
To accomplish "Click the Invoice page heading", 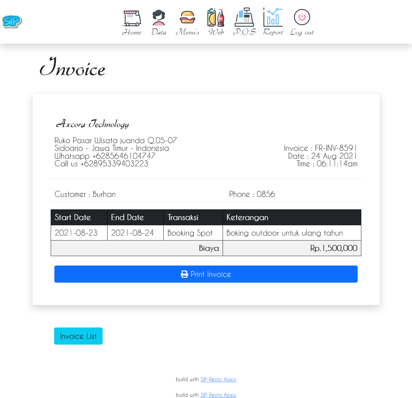I will point(73,67).
